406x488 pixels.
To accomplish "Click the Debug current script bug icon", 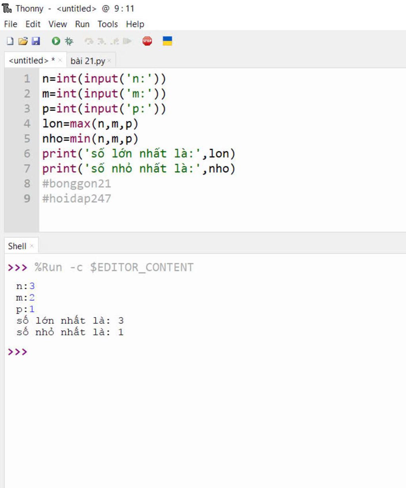I will (x=69, y=41).
